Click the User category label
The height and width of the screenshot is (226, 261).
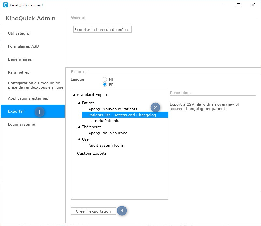(x=86, y=139)
